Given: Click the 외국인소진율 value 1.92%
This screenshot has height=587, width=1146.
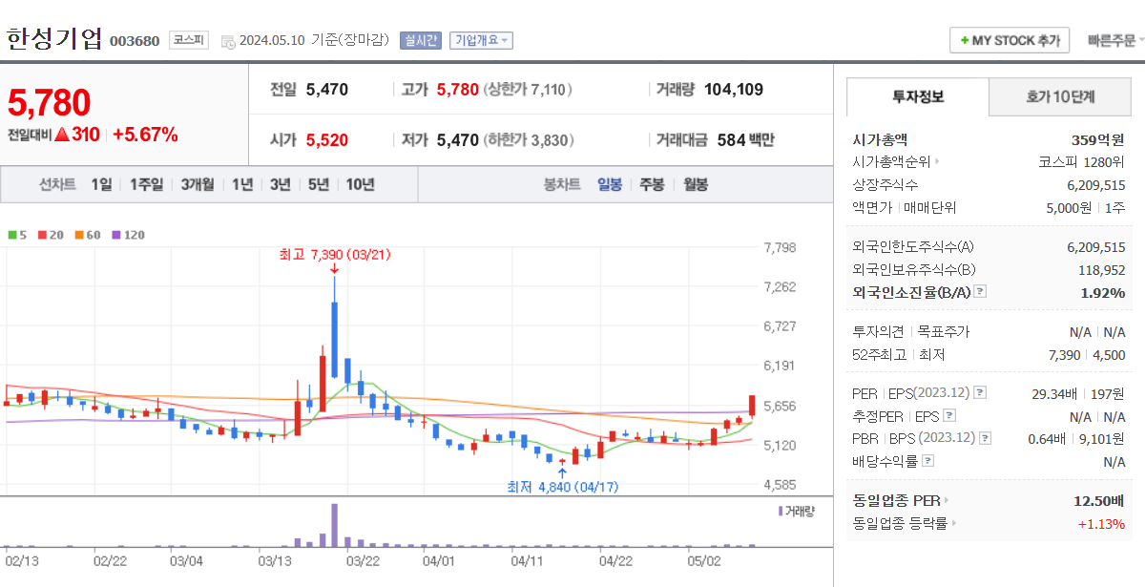Looking at the screenshot, I should coord(1103,292).
